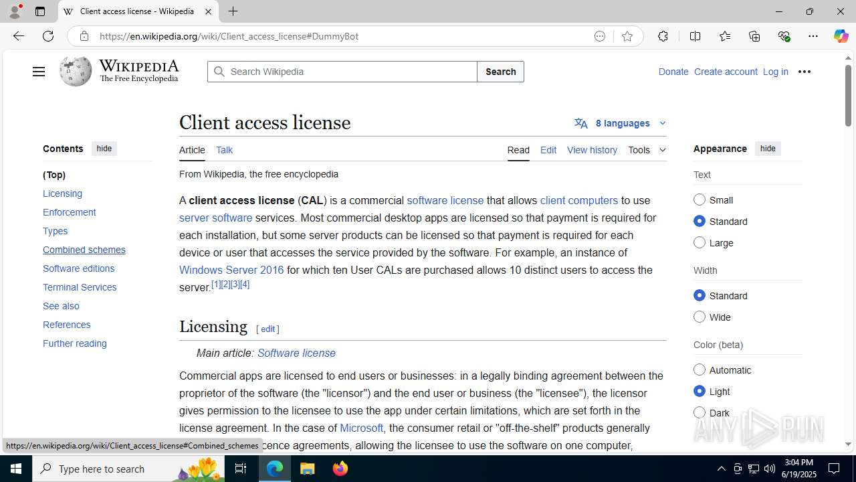Open Split screen icon

click(x=695, y=36)
